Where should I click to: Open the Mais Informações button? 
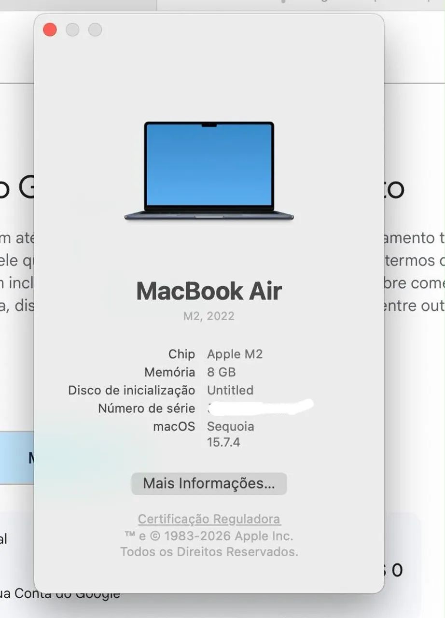click(209, 483)
